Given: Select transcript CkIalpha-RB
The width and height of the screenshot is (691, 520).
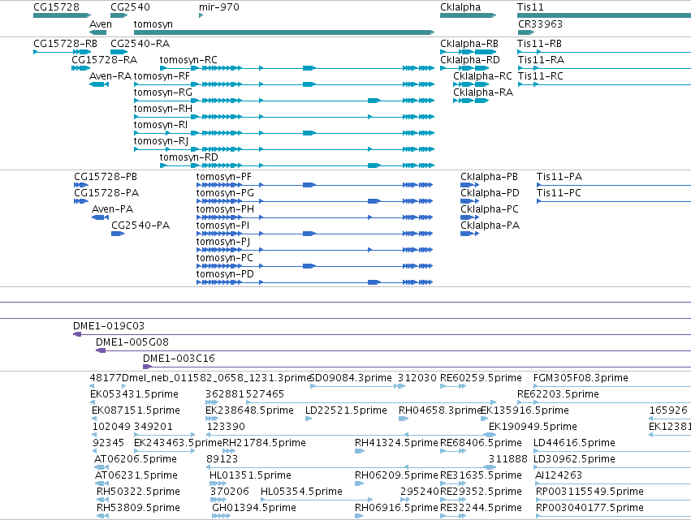Looking at the screenshot, I should click(468, 52).
